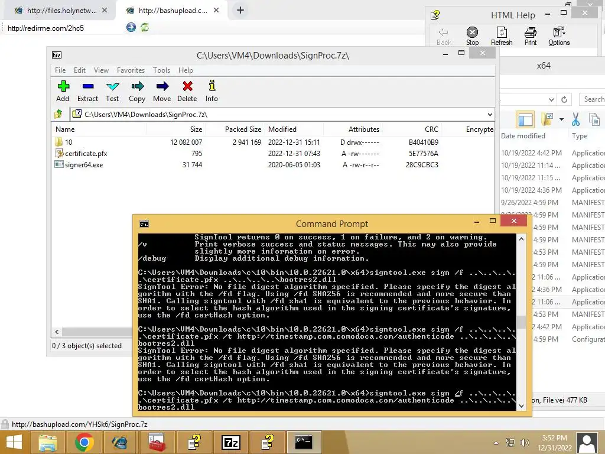Expand the 7-Zip address path dropdown

pos(490,114)
